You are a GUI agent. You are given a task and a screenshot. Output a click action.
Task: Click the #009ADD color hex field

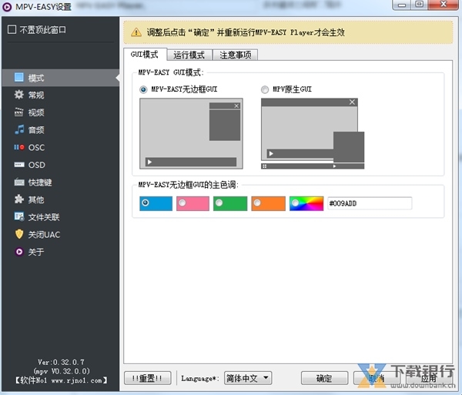coord(370,203)
